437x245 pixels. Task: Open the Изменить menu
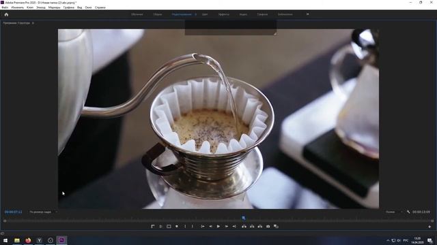[x=17, y=7]
